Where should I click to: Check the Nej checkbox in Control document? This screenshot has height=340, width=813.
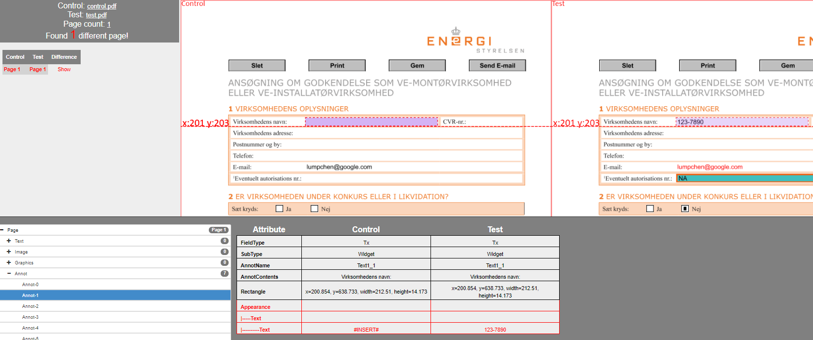click(x=314, y=209)
